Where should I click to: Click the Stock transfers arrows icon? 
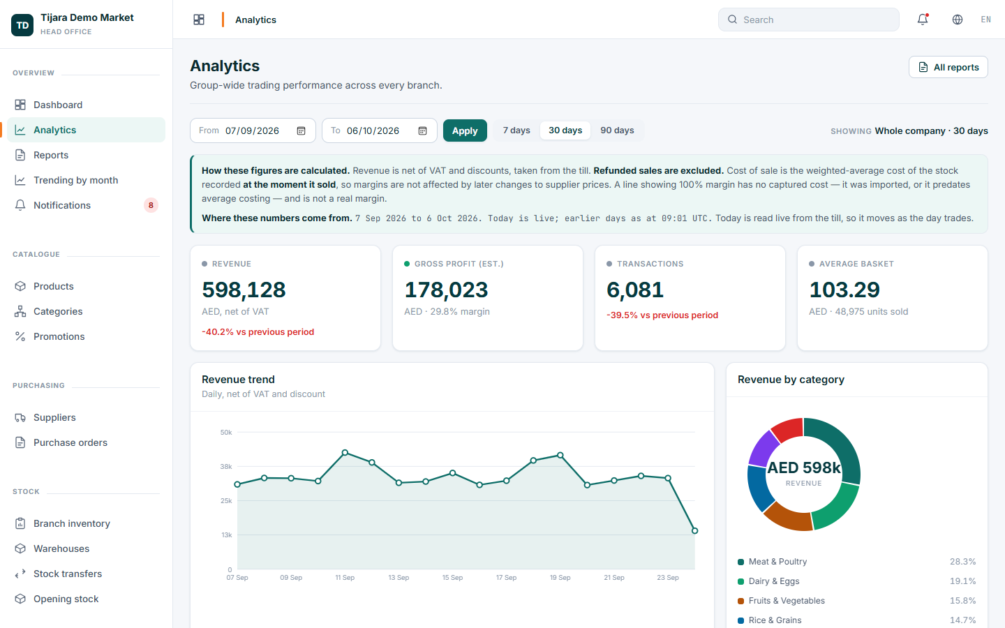pos(20,574)
